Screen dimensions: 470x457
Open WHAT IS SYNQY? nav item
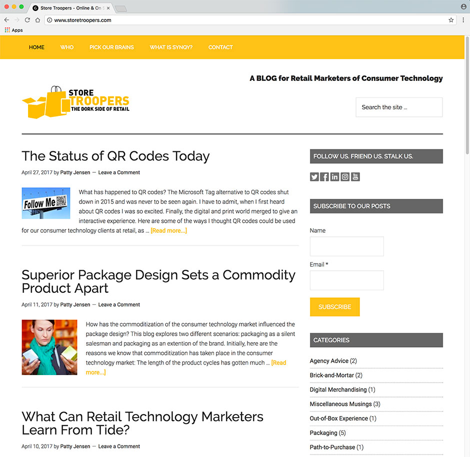(x=171, y=47)
